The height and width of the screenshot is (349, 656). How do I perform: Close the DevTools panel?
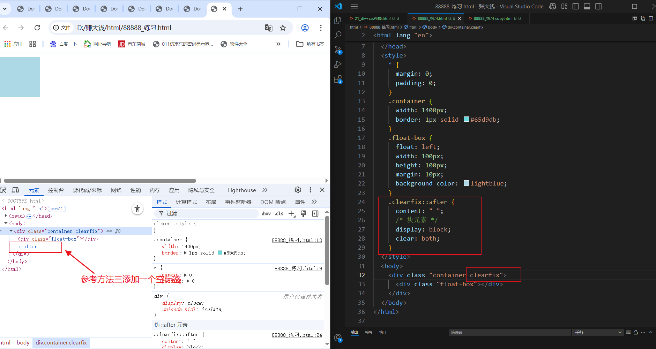coord(322,190)
